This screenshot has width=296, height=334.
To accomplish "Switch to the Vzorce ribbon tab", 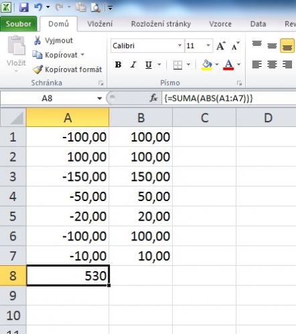I will tap(220, 24).
